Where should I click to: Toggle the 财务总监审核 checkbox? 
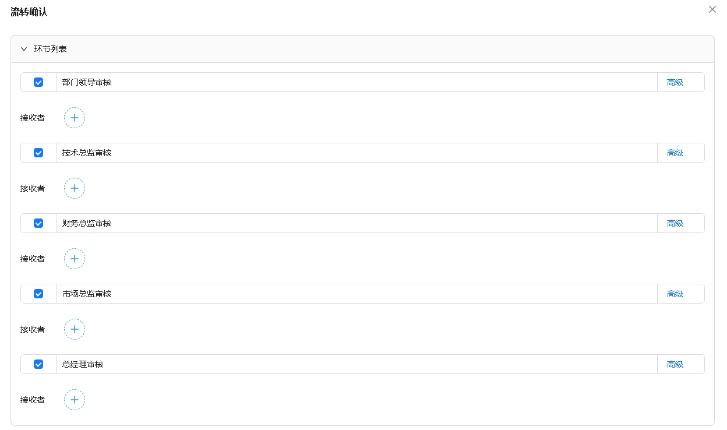(38, 223)
